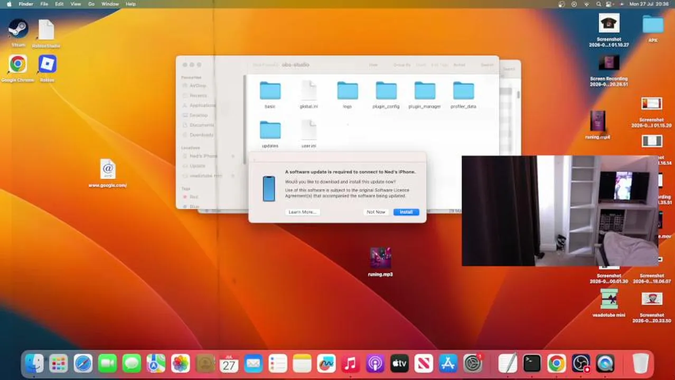This screenshot has width=675, height=380.
Task: Open the Finder menu
Action: pos(26,4)
